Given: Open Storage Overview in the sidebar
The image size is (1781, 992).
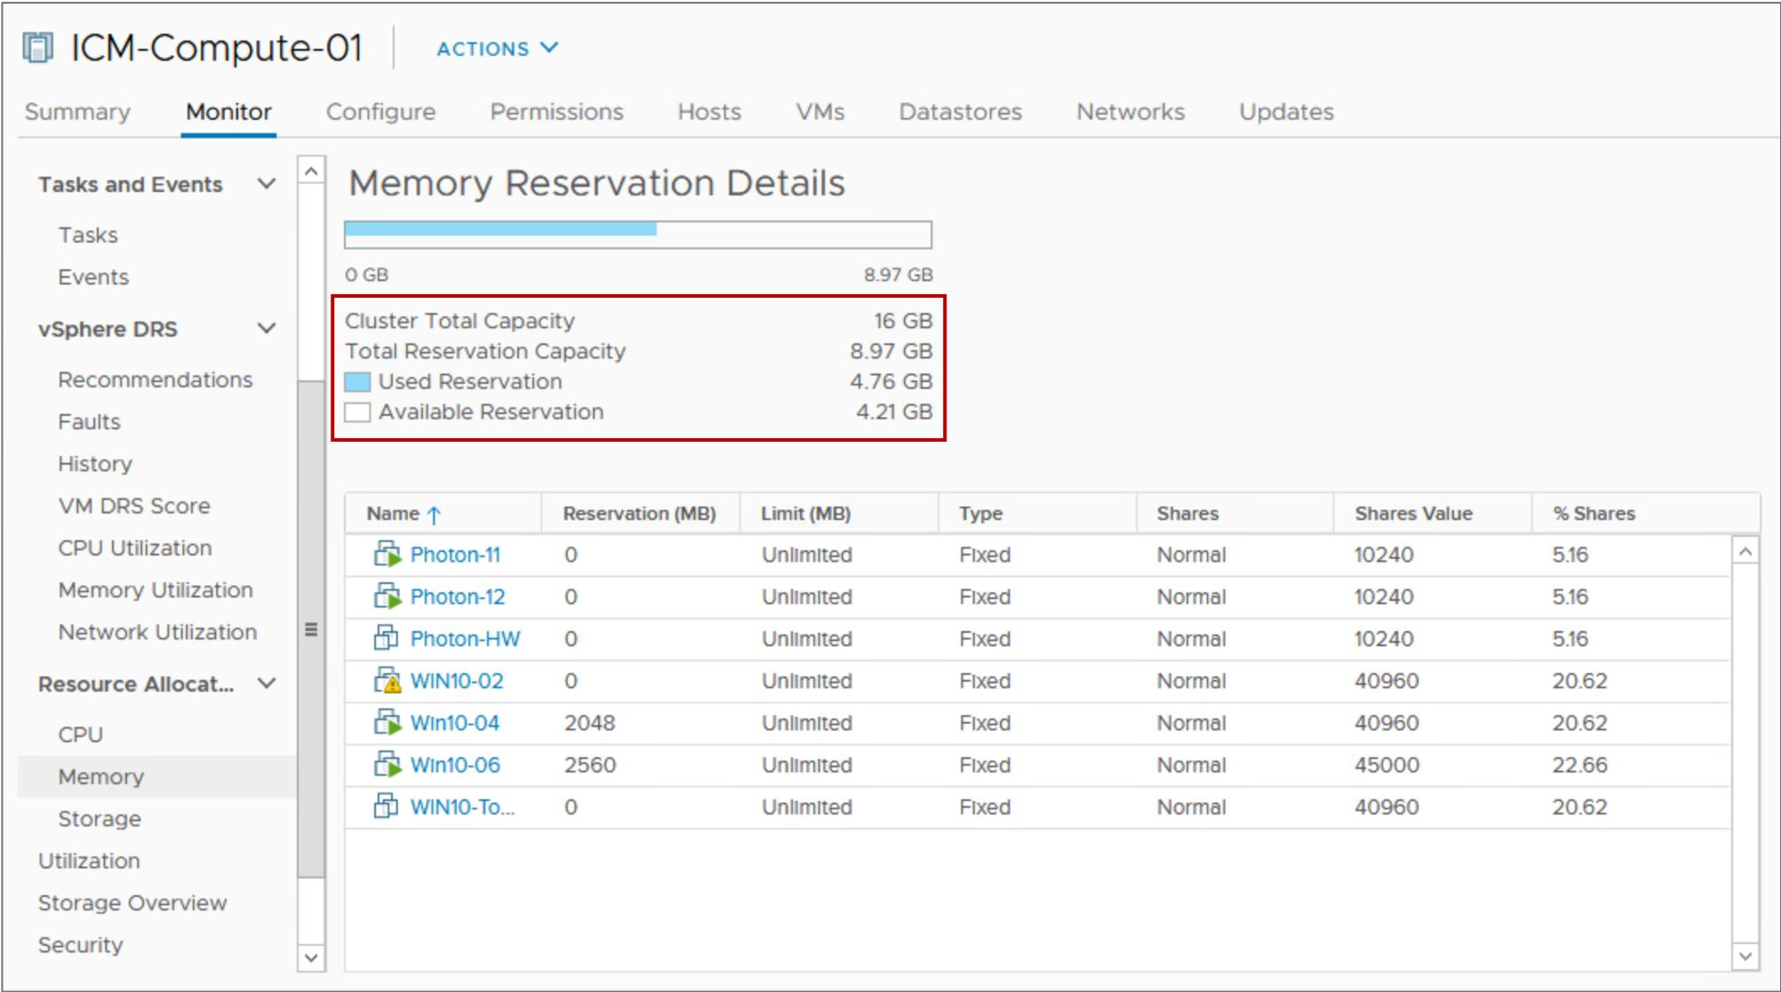Looking at the screenshot, I should [132, 903].
